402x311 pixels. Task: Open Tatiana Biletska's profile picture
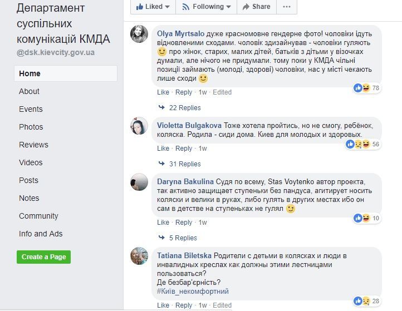click(x=139, y=256)
